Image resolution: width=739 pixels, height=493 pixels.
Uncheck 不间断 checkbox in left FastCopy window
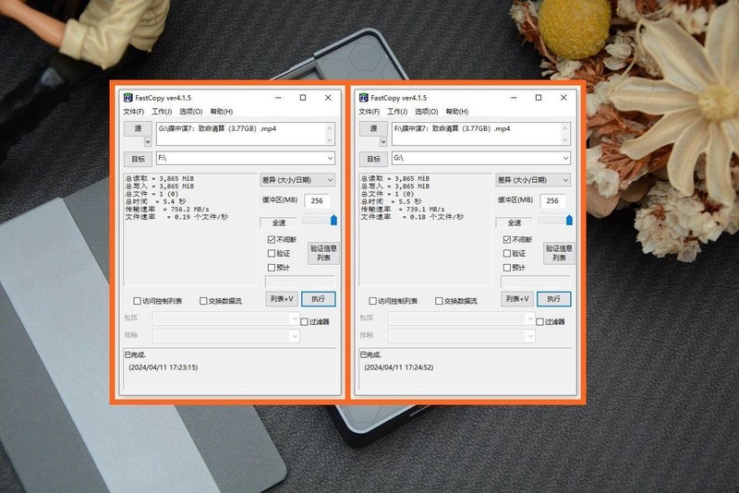coord(272,240)
